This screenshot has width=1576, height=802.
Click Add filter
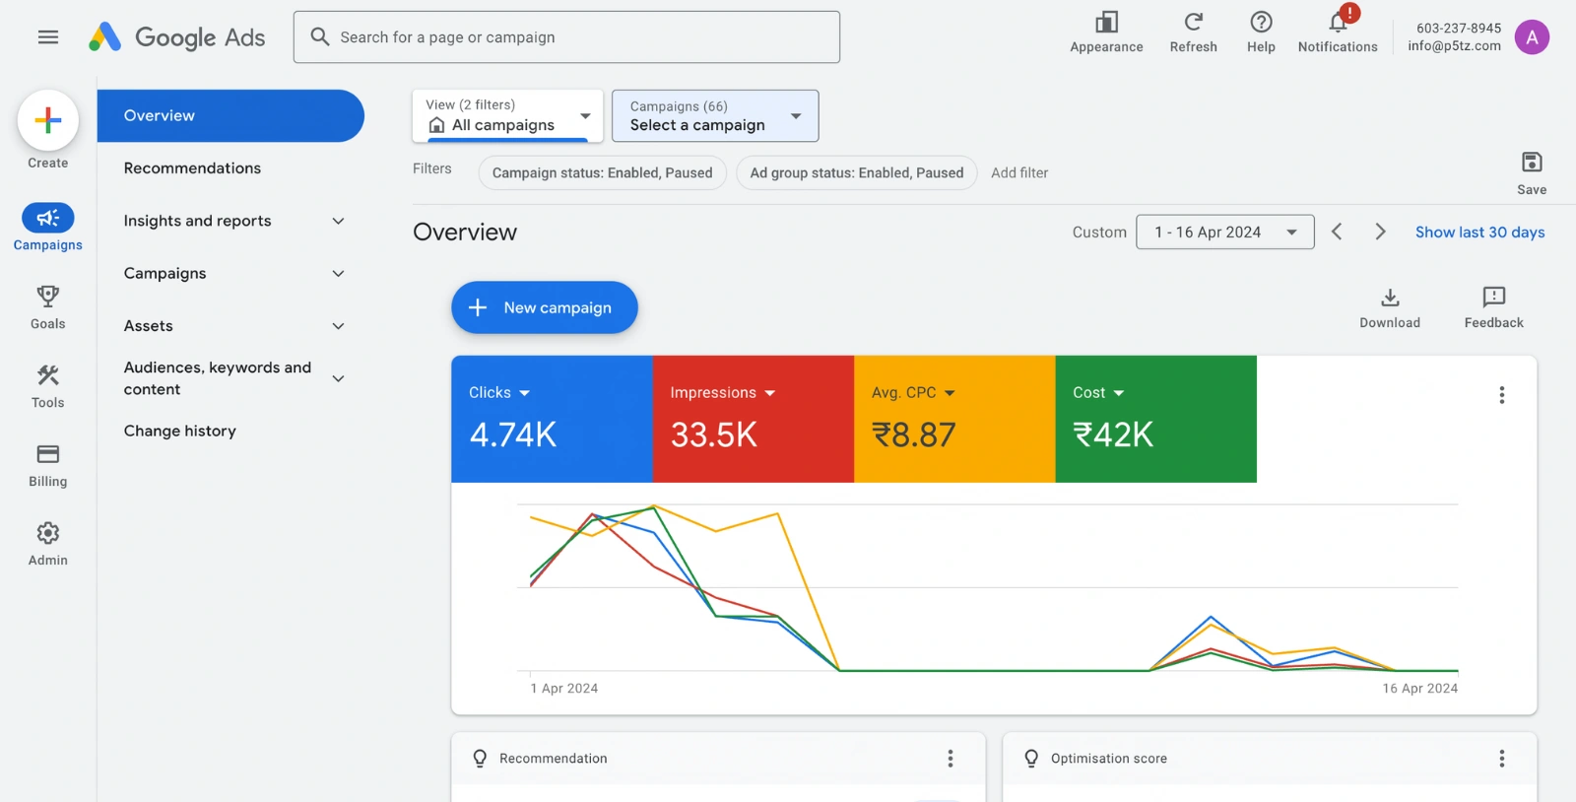click(1019, 172)
